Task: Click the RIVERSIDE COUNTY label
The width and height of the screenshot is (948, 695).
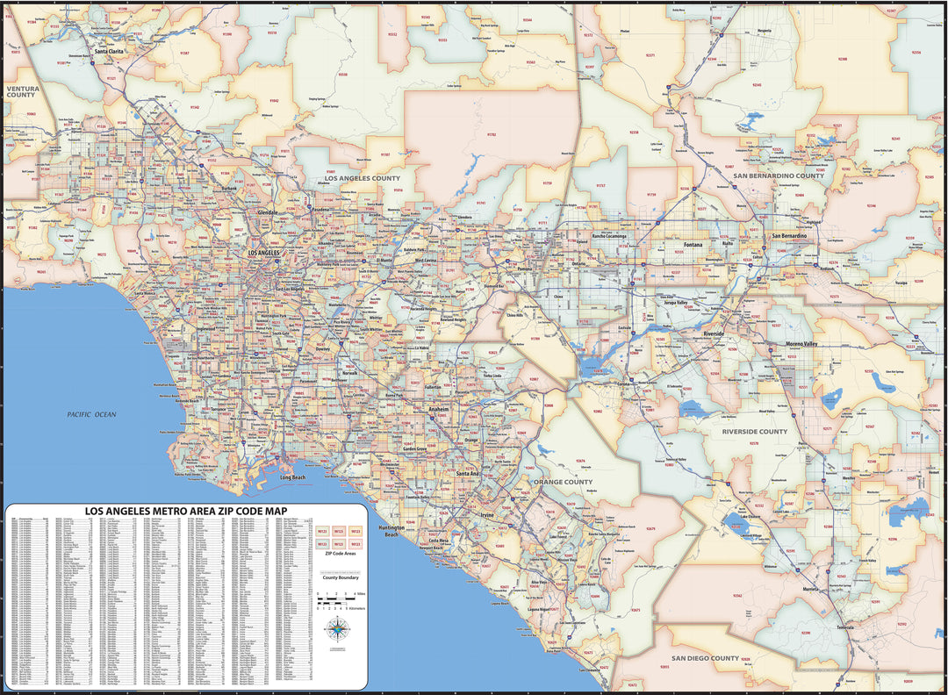Action: click(757, 432)
